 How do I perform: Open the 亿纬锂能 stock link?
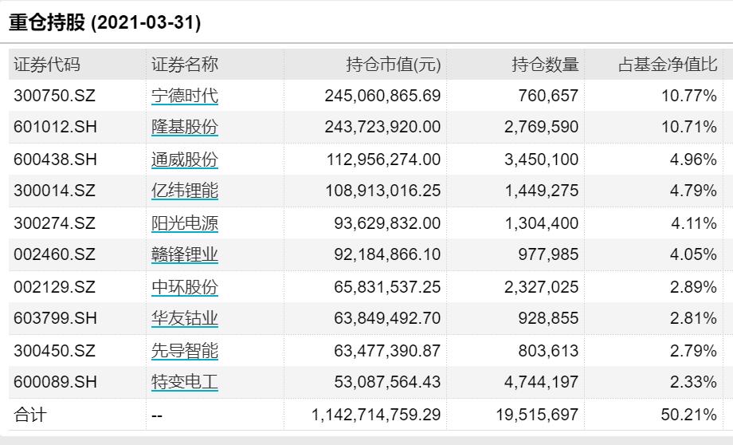[184, 192]
